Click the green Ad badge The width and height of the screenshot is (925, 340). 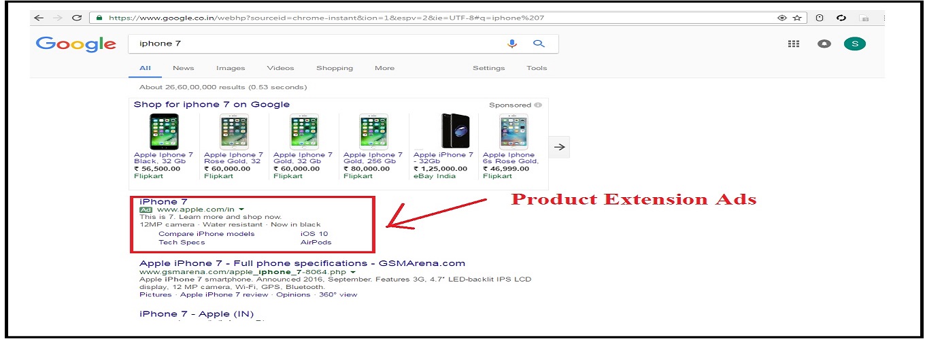pyautogui.click(x=146, y=210)
